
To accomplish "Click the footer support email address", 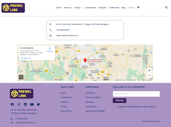I will click(x=25, y=123).
